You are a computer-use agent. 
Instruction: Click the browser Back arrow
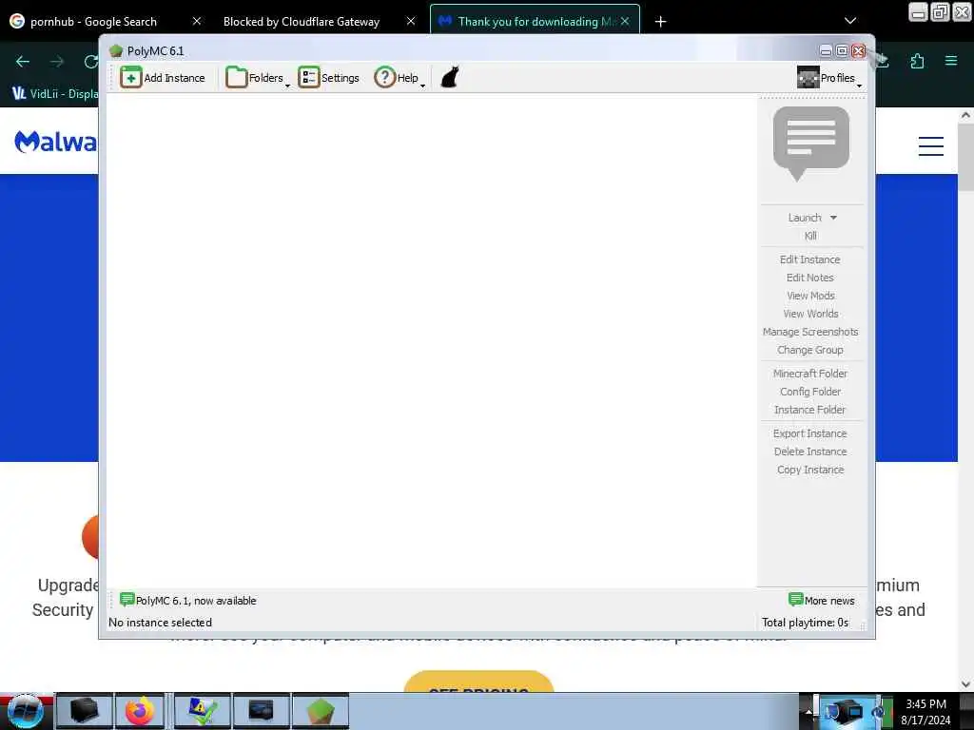[x=23, y=62]
